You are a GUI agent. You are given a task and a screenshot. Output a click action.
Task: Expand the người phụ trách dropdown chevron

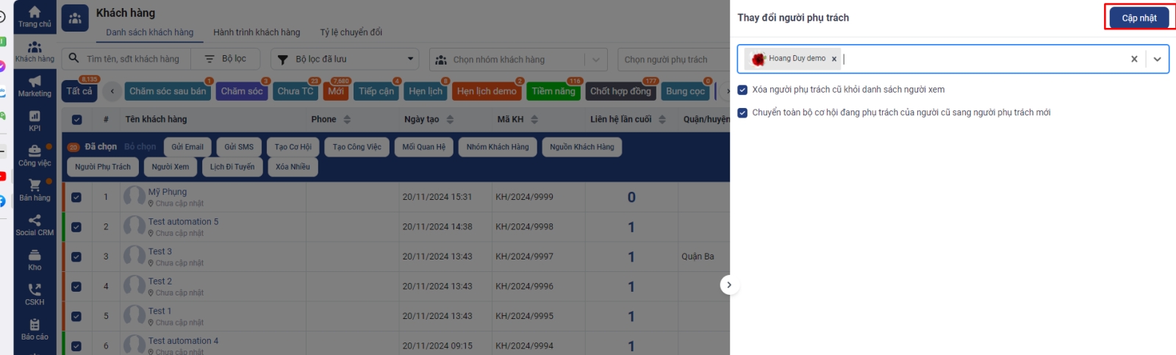click(1157, 59)
